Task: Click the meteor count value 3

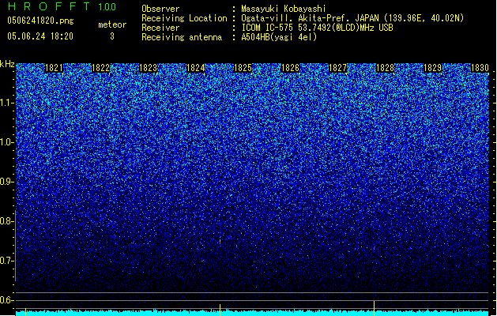Action: point(112,36)
